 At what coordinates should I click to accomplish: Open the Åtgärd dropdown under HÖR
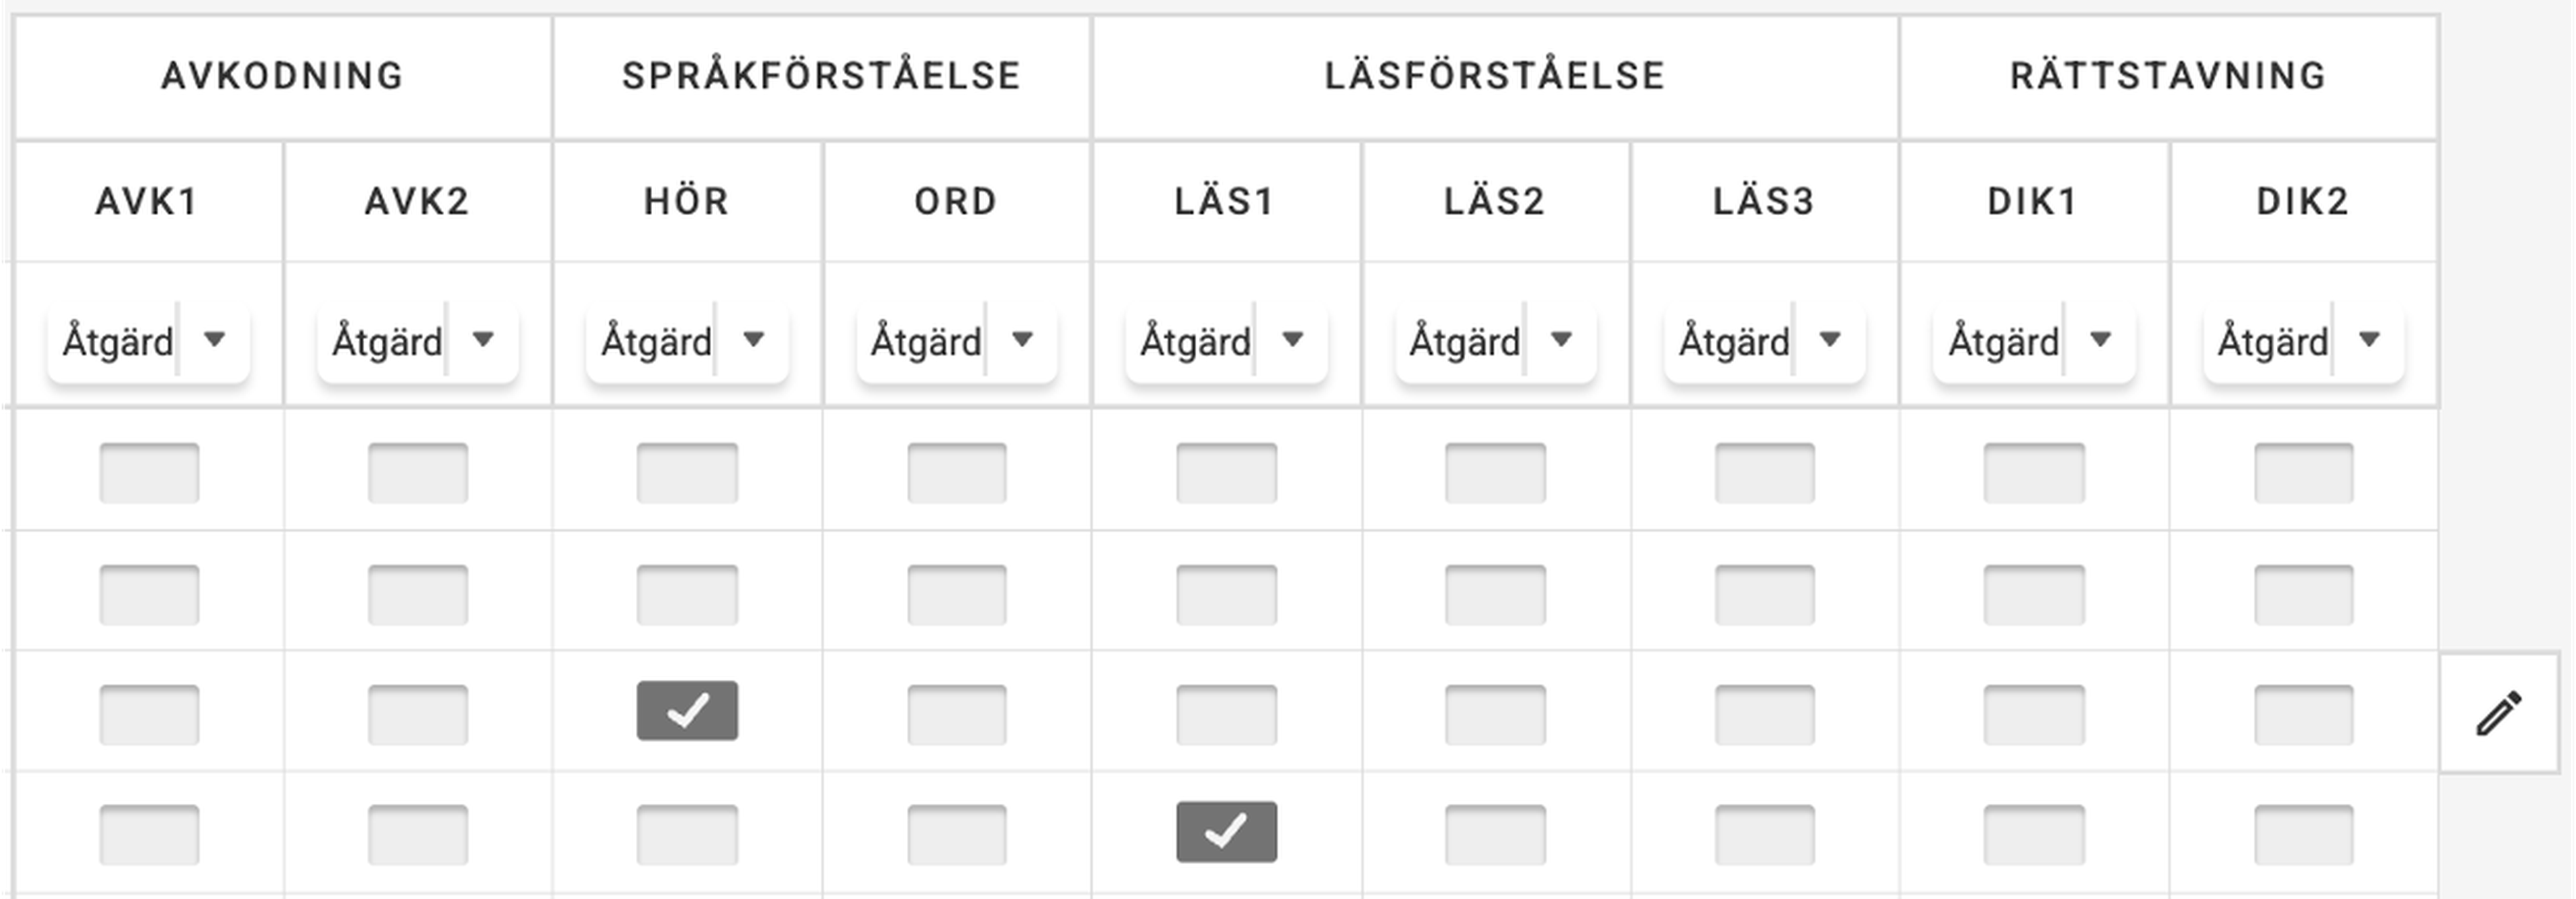687,342
